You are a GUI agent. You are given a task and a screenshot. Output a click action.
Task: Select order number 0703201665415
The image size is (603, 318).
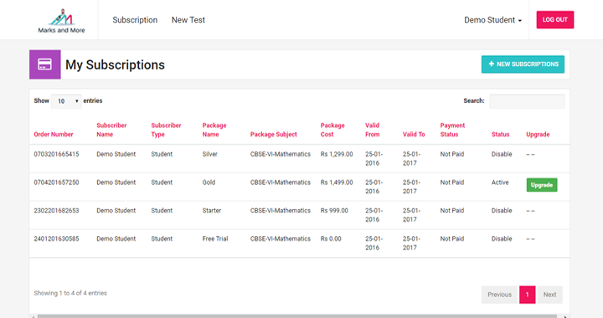(56, 154)
